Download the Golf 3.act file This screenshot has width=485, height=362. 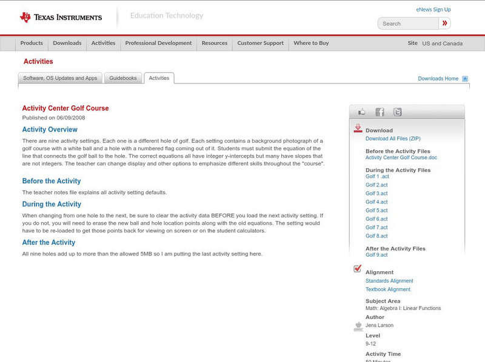[376, 193]
